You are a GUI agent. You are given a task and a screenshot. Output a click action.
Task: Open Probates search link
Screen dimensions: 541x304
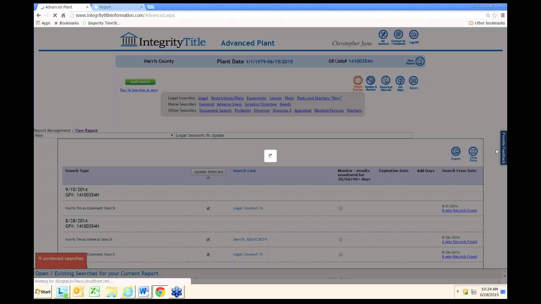pyautogui.click(x=243, y=111)
